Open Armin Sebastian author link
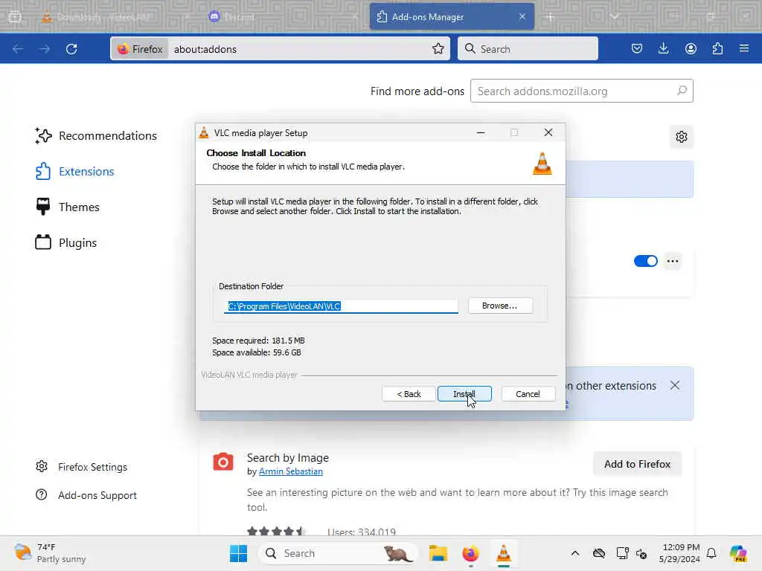This screenshot has height=571, width=762. tap(291, 471)
